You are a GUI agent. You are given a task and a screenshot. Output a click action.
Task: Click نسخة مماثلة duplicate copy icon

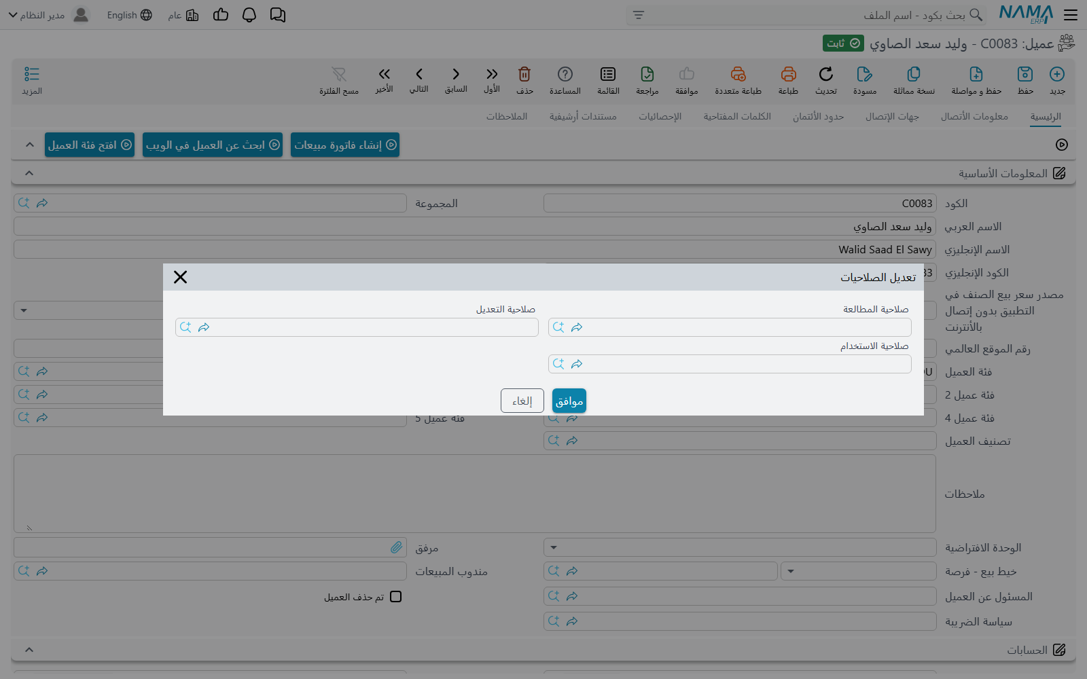[x=914, y=74]
